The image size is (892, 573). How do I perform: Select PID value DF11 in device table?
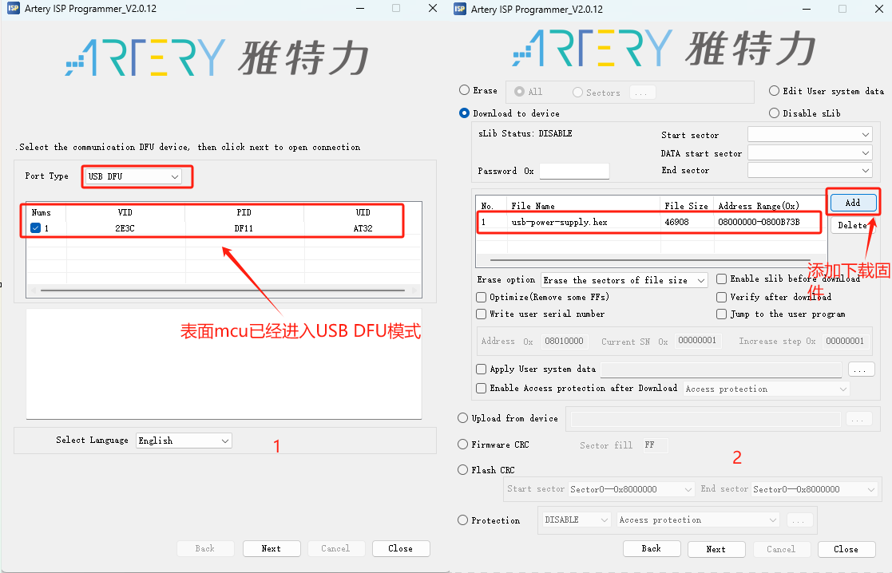[244, 228]
